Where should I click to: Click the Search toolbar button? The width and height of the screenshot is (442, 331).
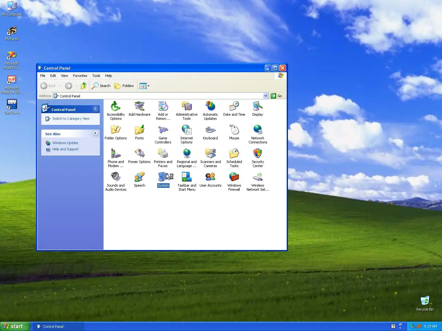101,86
